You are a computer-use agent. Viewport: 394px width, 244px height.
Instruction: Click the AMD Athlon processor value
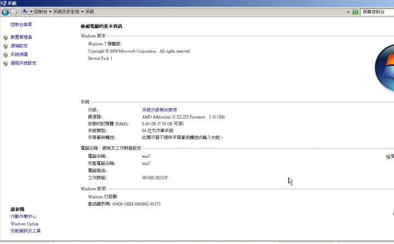click(x=183, y=117)
